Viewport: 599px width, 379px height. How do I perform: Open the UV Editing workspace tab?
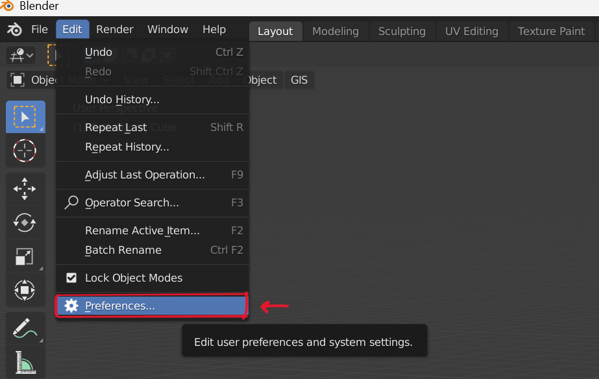click(471, 31)
